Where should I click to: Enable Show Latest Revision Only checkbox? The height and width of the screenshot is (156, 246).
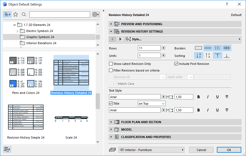point(111,64)
